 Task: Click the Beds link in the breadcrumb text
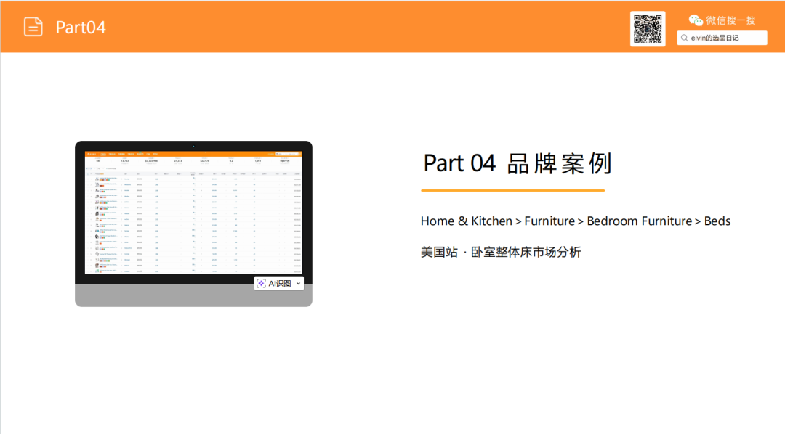click(x=719, y=221)
